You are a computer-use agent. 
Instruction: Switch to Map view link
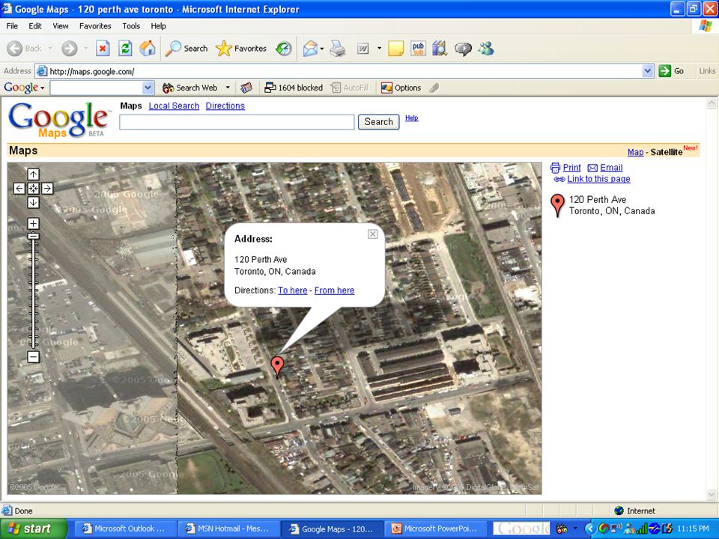tap(635, 152)
